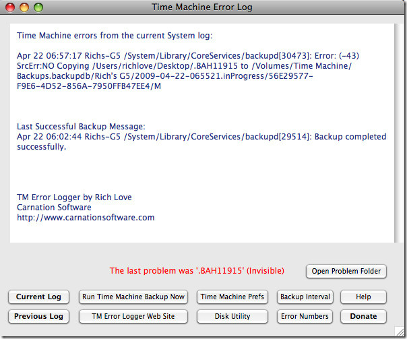Click the 'F9E6-4D52-856A-7950FFB47EE4/M' path line
Viewport: 407px width, 339px height.
(x=89, y=86)
